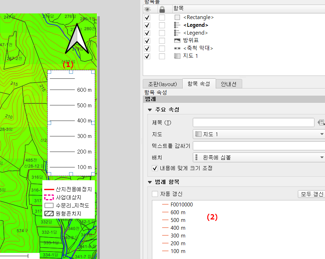
Task: Click the 모두 갱신 button
Action: [x=312, y=194]
